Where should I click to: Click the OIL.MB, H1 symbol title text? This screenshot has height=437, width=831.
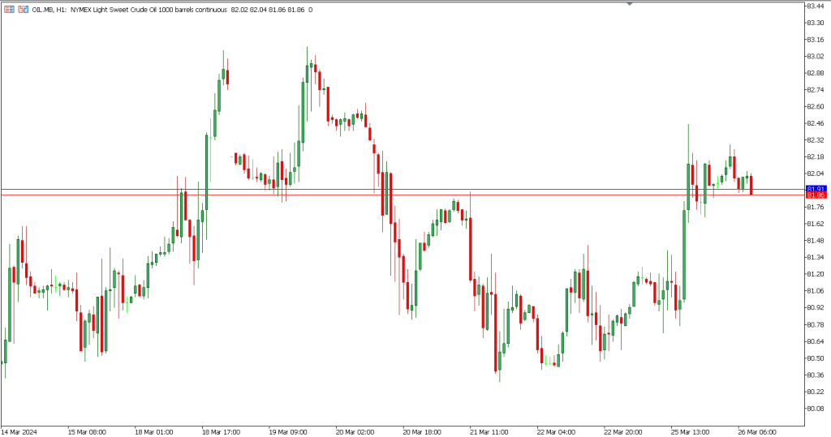(50, 10)
